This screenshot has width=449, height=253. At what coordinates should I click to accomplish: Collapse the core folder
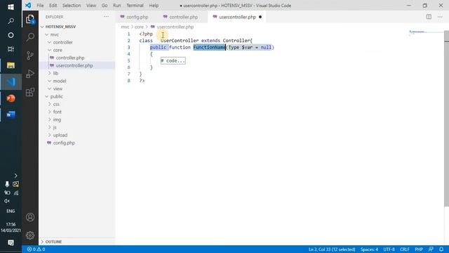[58, 50]
